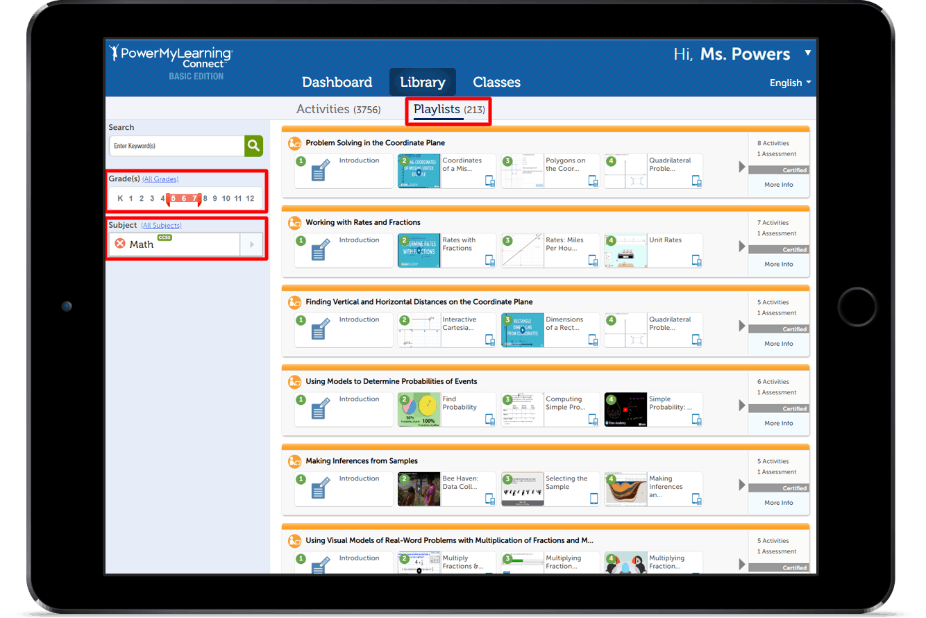Toggle highlighted grade 6 in the grade filter

(x=184, y=199)
